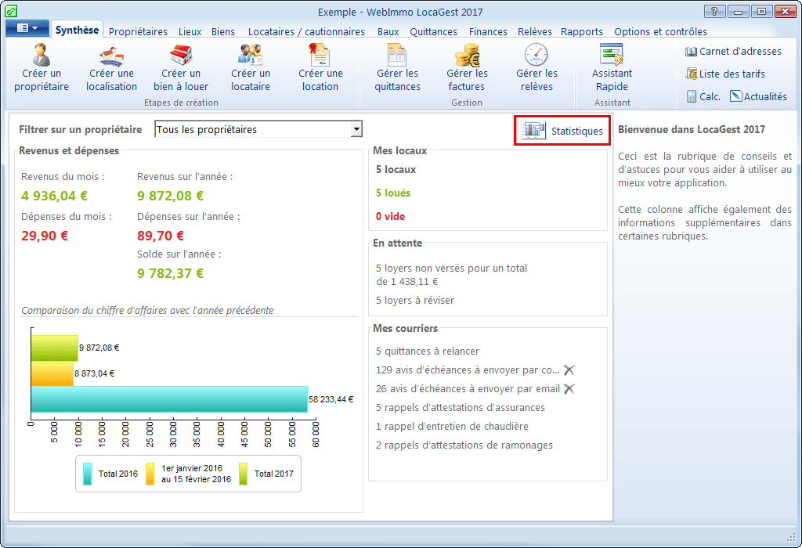Open Liste des tarifs
This screenshot has width=802, height=548.
coord(725,74)
